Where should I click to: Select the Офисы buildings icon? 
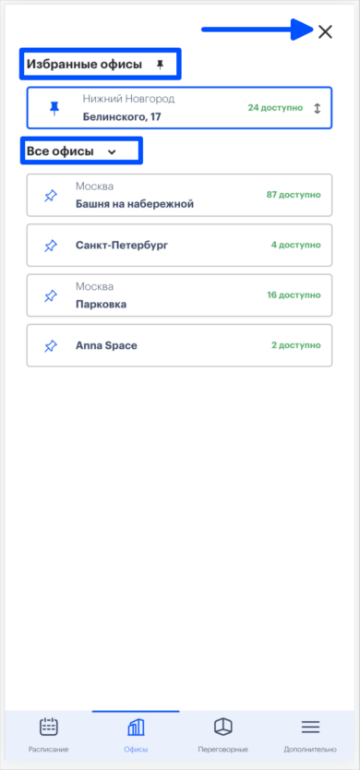136,727
